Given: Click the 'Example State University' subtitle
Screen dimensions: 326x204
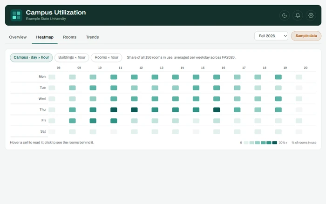Looking at the screenshot, I should click(x=46, y=19).
